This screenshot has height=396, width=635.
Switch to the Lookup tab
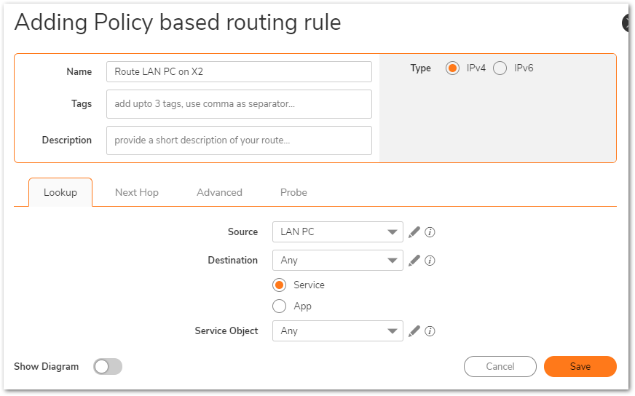[60, 192]
